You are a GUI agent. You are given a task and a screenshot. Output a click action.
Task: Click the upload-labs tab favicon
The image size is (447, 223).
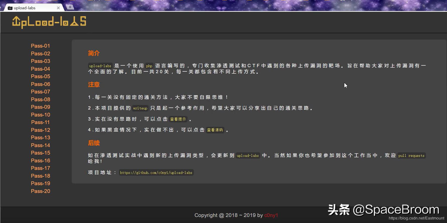point(10,8)
